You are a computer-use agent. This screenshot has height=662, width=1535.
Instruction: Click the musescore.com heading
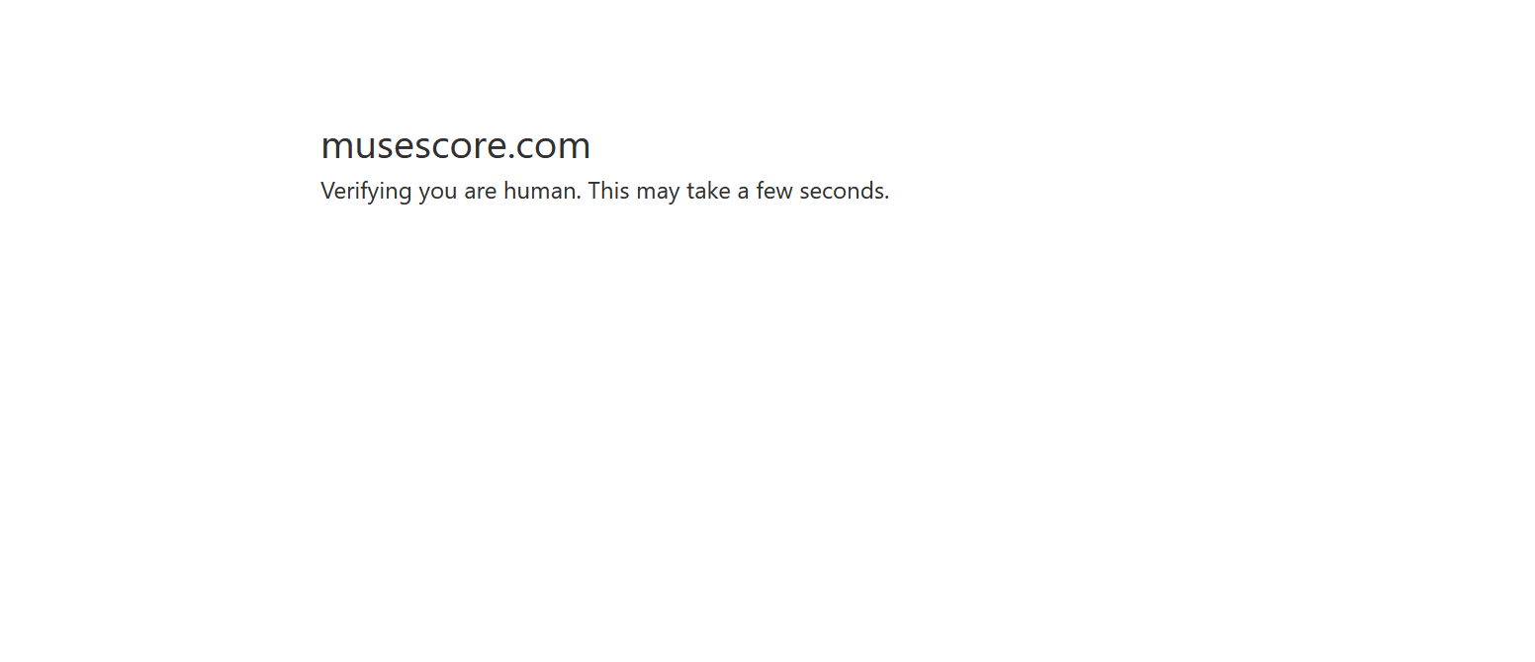tap(456, 145)
